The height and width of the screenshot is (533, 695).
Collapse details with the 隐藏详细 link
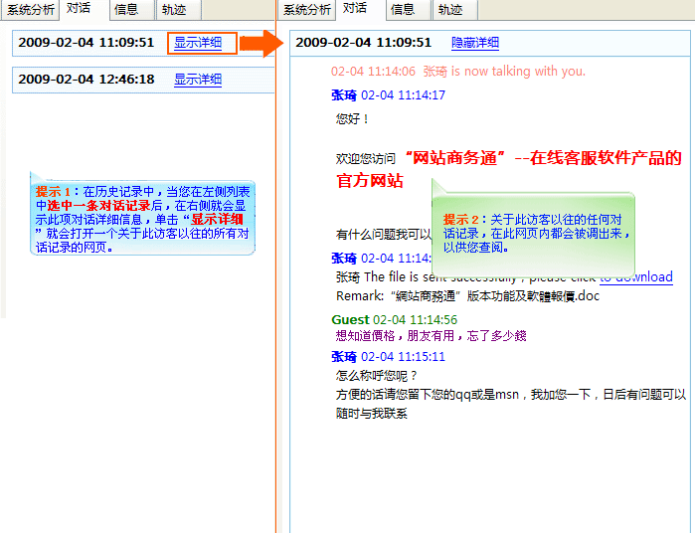tap(475, 43)
